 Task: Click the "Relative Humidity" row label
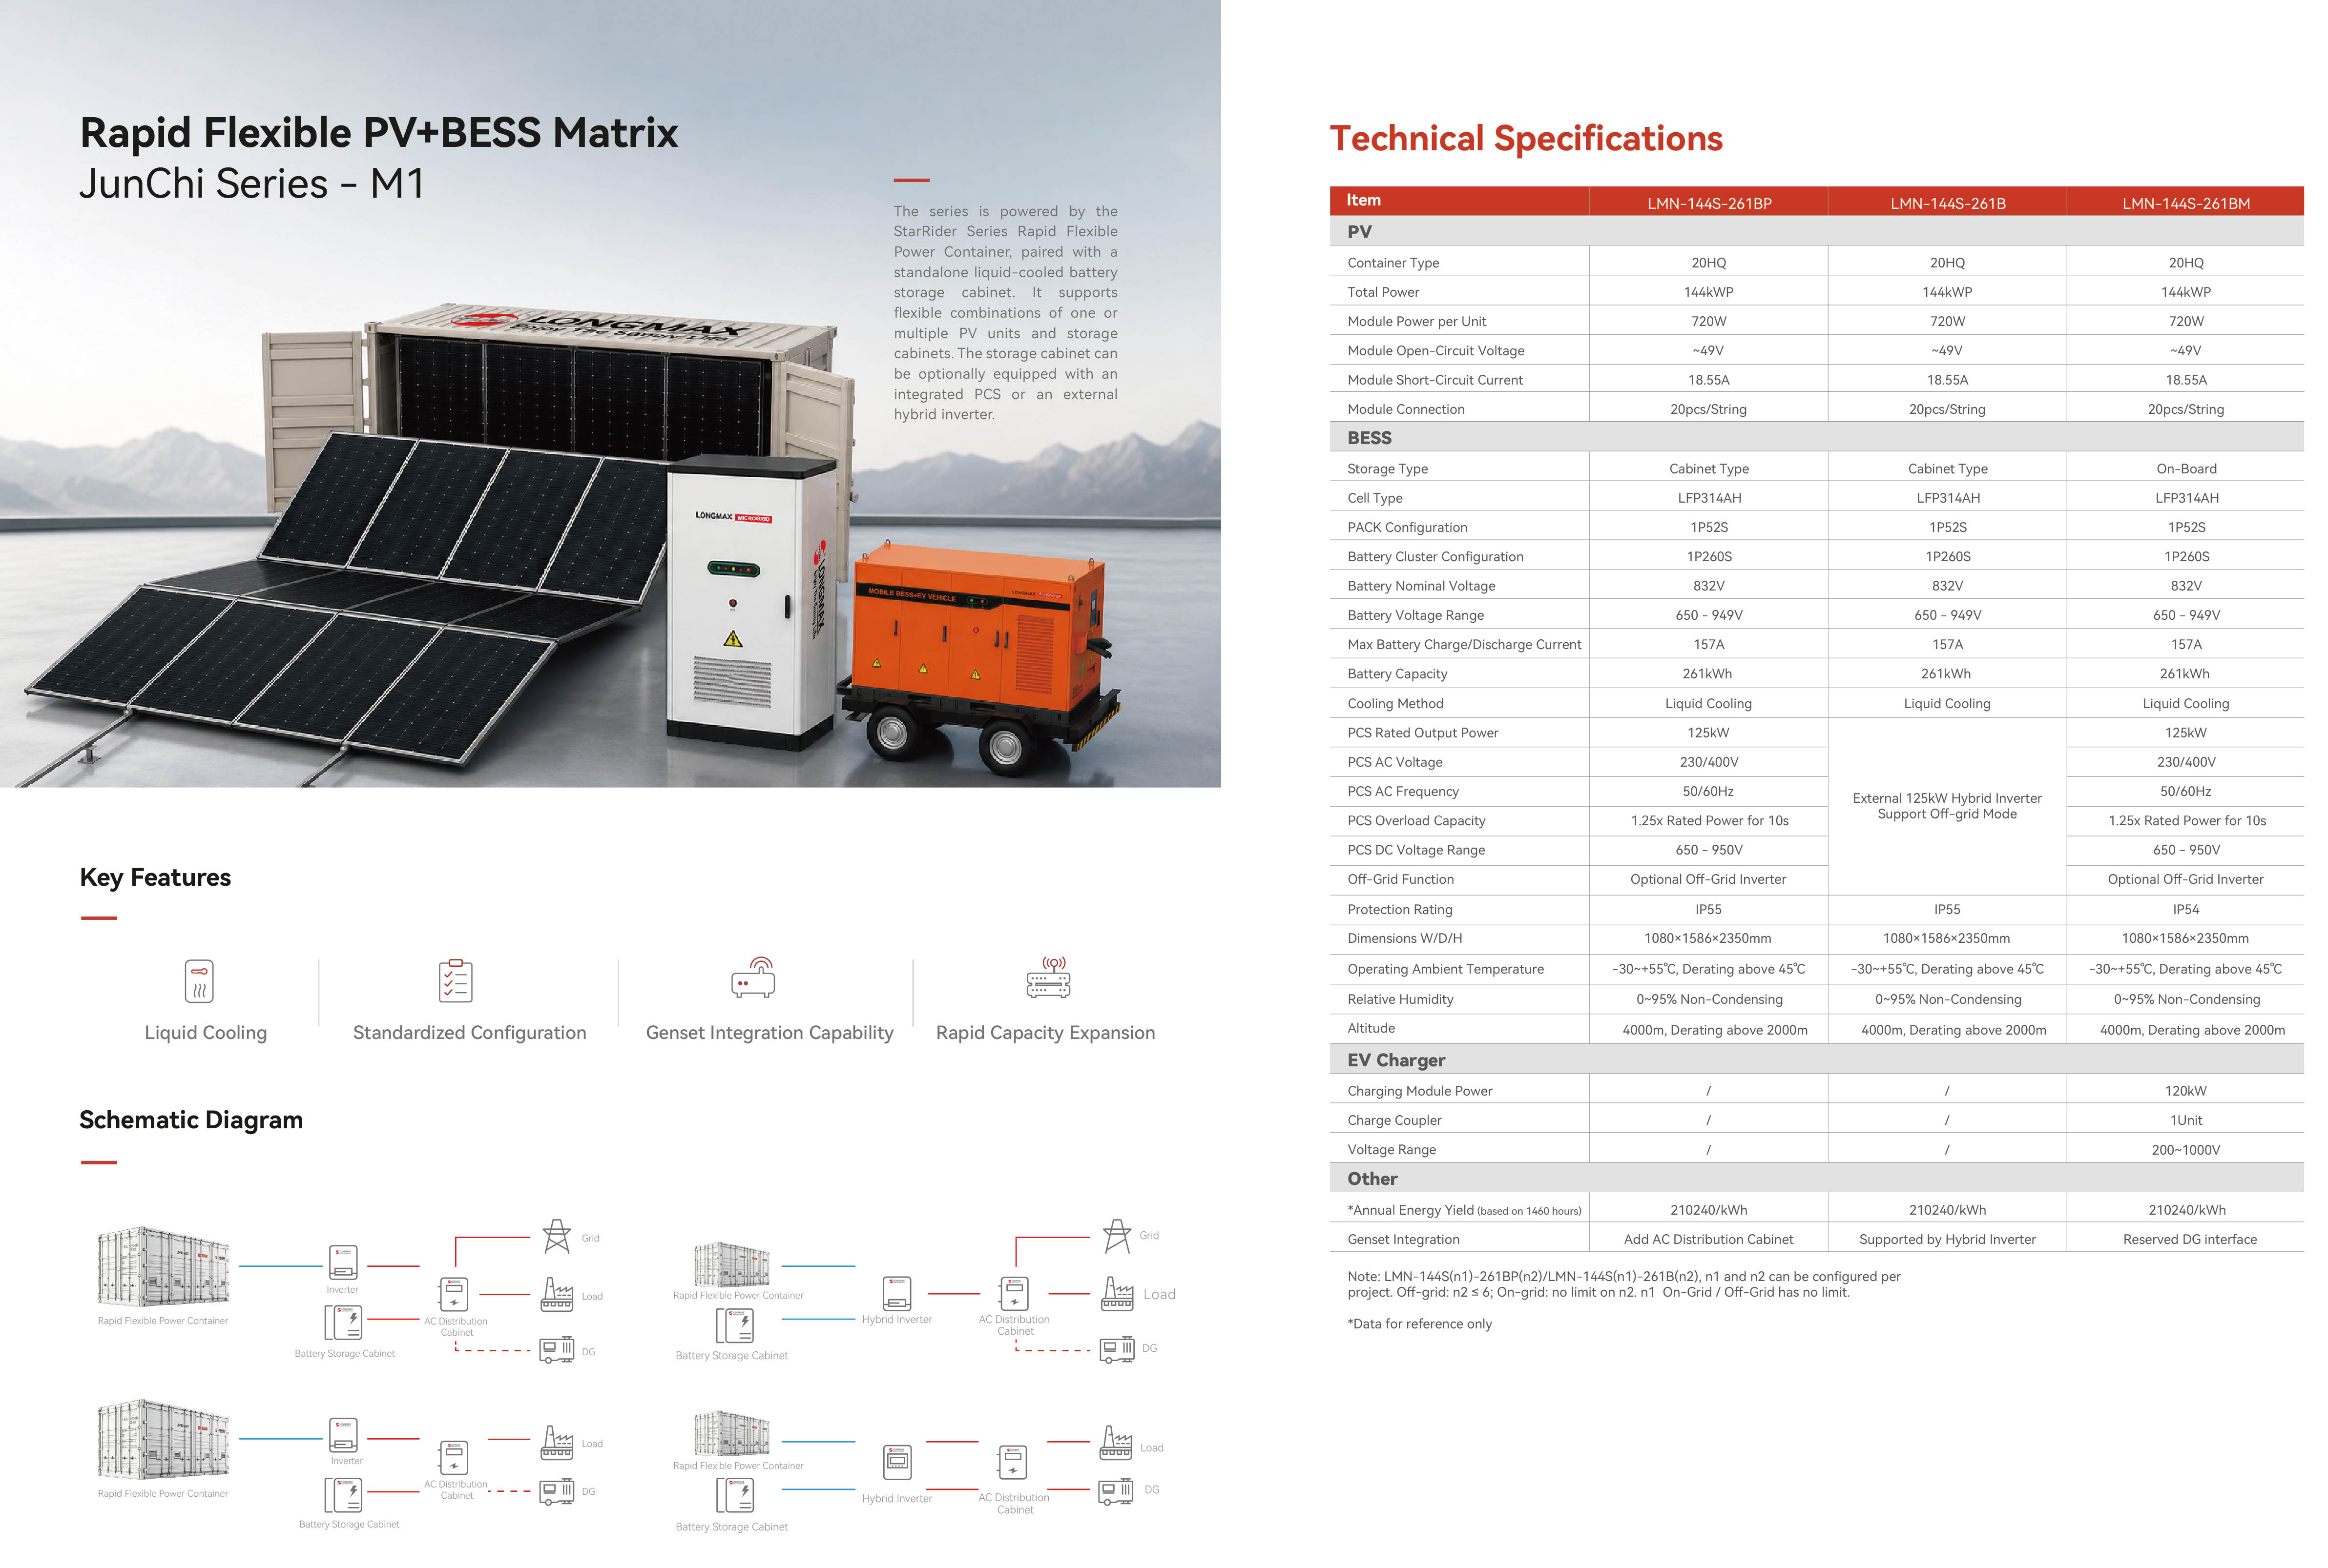[1400, 999]
